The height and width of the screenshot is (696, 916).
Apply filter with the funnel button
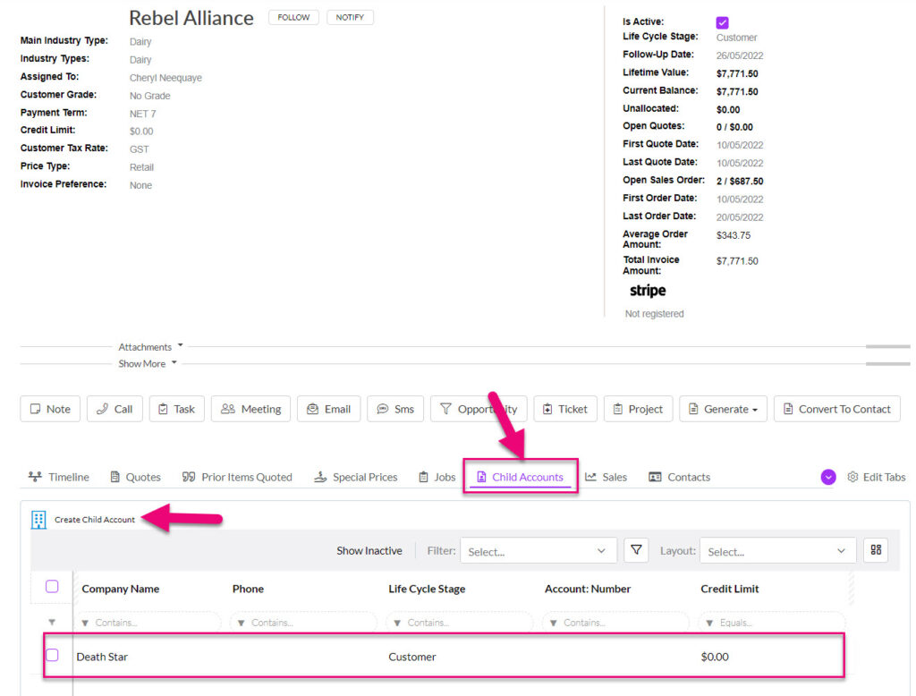636,550
